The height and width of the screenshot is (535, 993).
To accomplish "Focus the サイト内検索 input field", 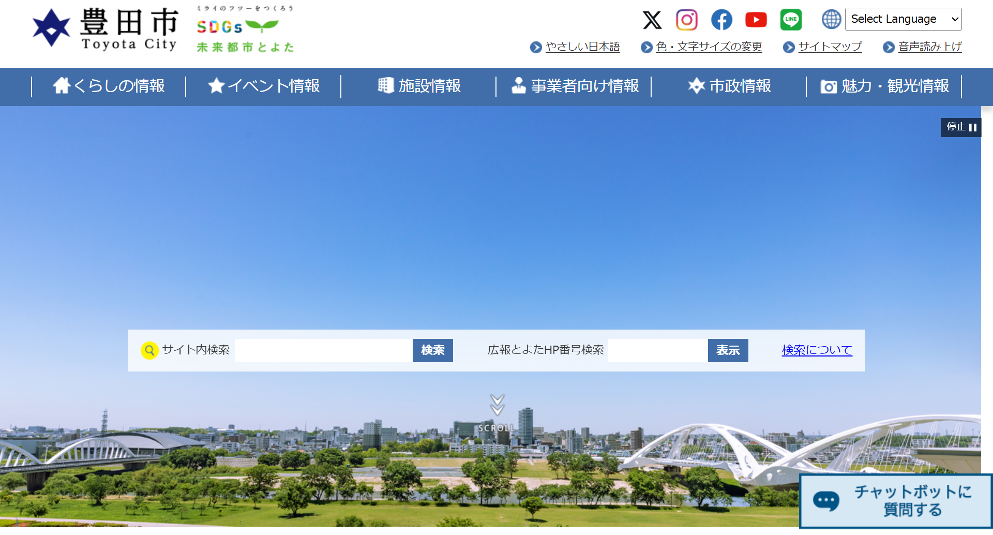I will (x=324, y=350).
